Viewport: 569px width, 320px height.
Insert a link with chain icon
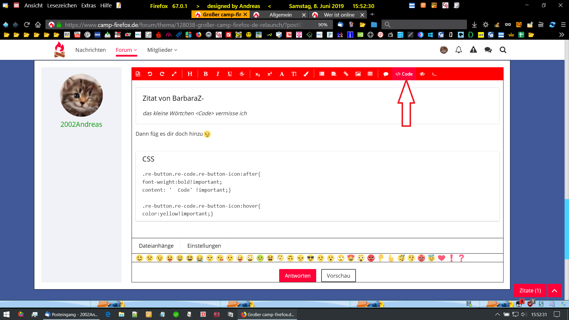(x=346, y=74)
